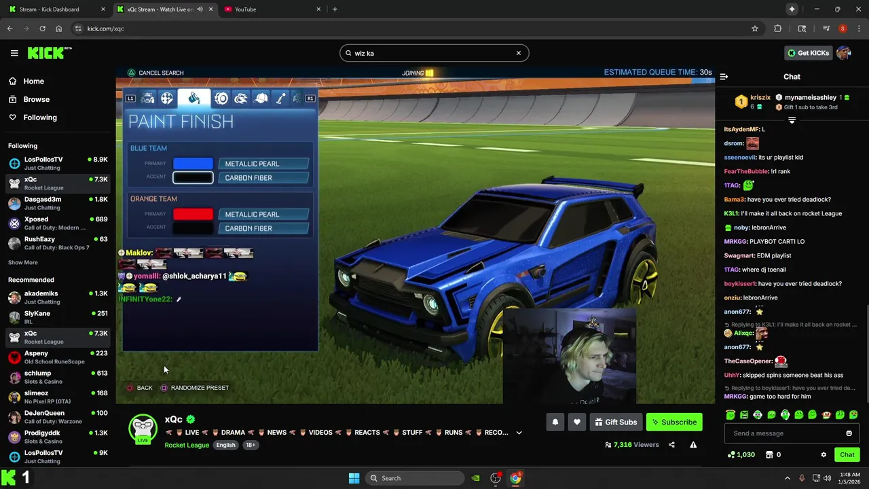Open SlyKane recommended channel

pos(58,317)
